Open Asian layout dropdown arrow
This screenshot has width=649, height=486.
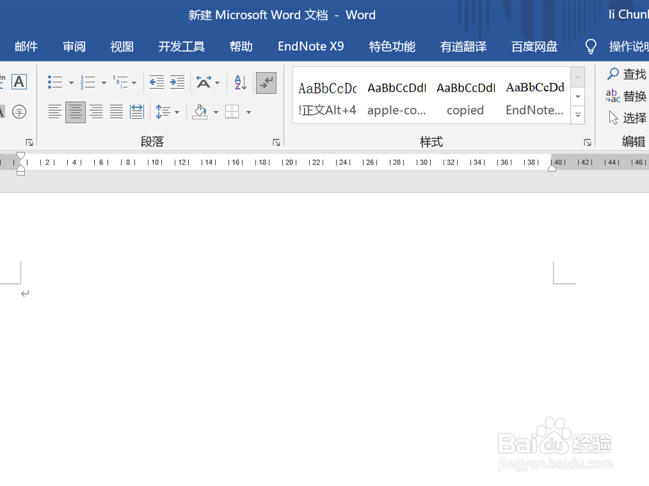click(218, 82)
